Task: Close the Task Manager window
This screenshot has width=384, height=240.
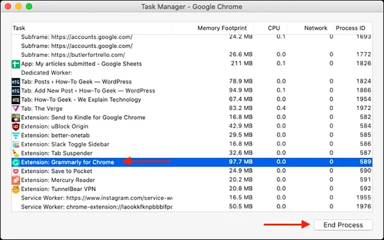Action: 8,7
